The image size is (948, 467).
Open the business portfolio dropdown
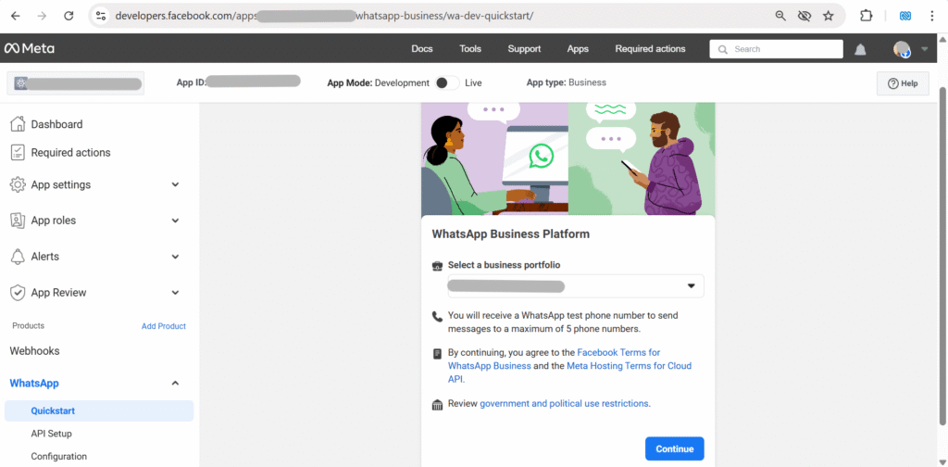click(575, 286)
